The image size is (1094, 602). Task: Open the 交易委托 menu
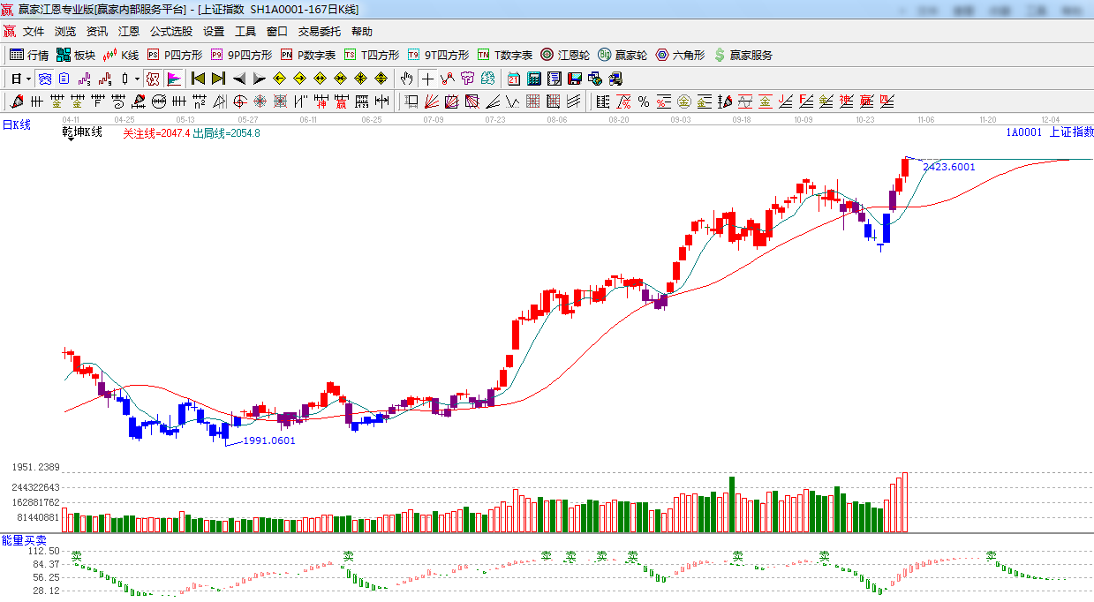click(x=319, y=32)
